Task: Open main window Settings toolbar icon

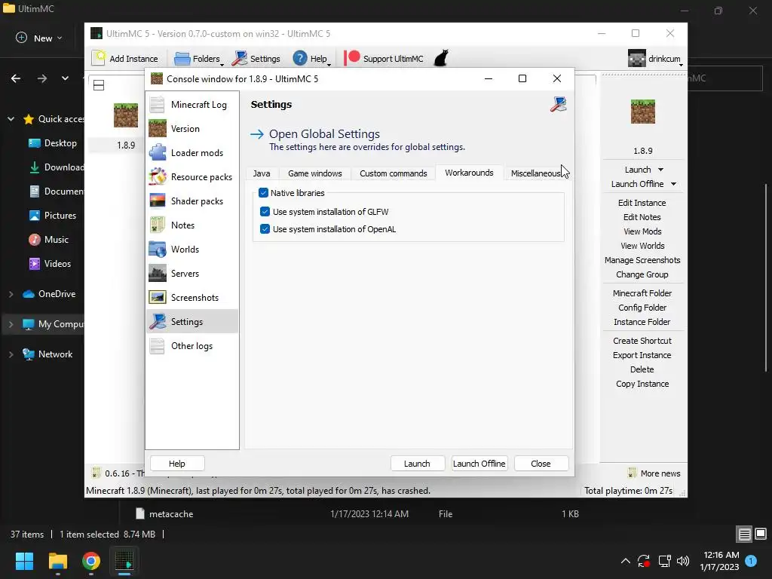Action: pos(240,59)
